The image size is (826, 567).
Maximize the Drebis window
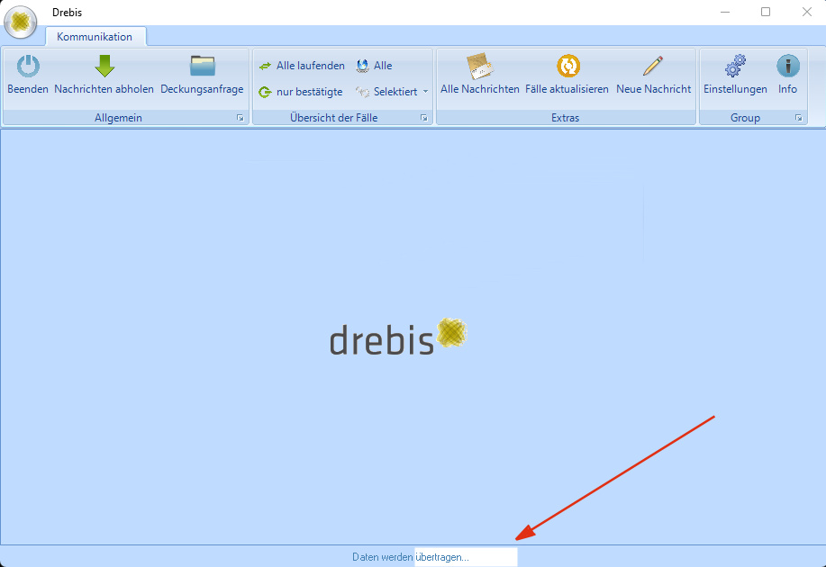coord(766,12)
